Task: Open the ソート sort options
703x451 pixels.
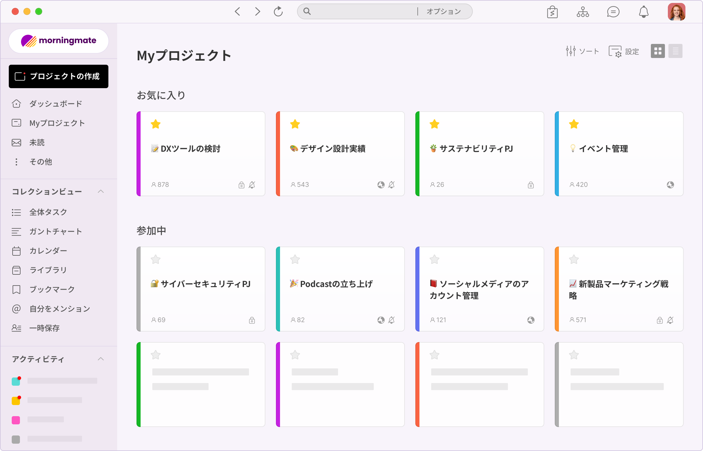Action: (582, 51)
